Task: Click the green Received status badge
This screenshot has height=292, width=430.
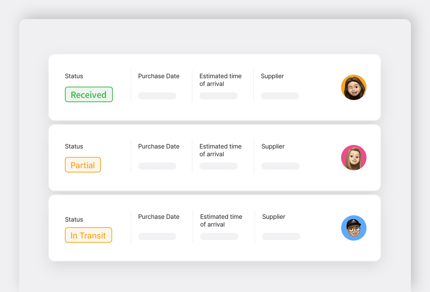Action: pyautogui.click(x=89, y=95)
